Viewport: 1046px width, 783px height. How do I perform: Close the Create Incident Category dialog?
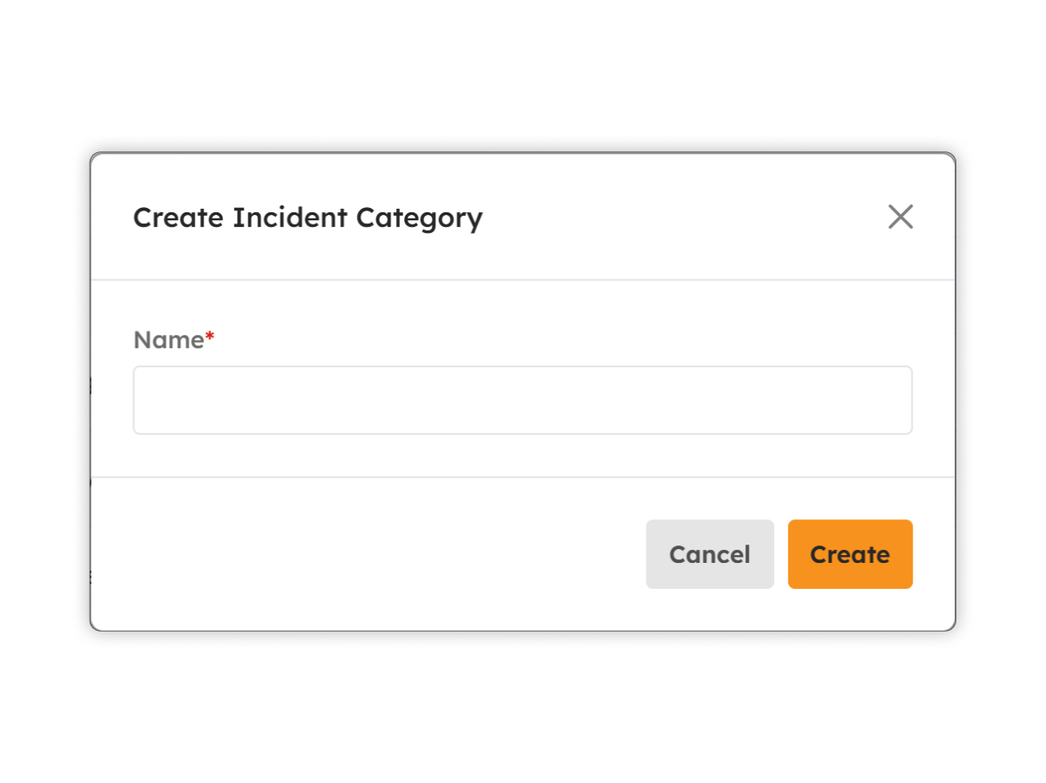point(900,217)
